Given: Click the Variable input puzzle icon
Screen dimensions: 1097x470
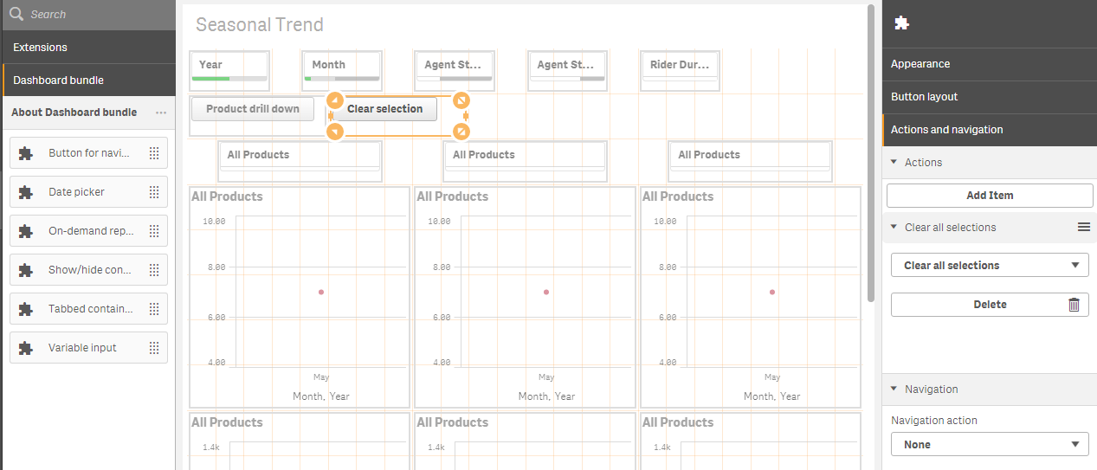Looking at the screenshot, I should pos(26,348).
